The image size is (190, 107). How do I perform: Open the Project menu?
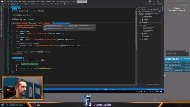coord(16,1)
